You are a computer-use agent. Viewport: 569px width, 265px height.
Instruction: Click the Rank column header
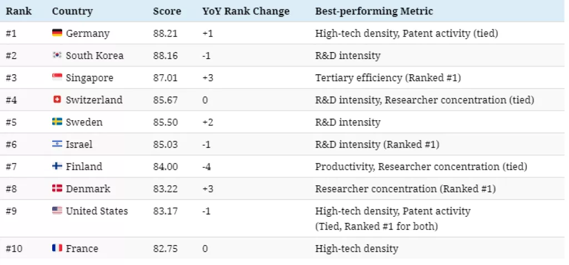coord(18,11)
